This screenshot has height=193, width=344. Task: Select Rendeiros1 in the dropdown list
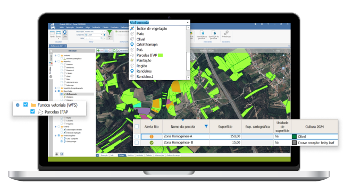(x=145, y=76)
